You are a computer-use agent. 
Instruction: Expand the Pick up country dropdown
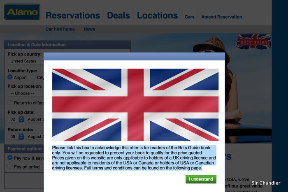26,61
